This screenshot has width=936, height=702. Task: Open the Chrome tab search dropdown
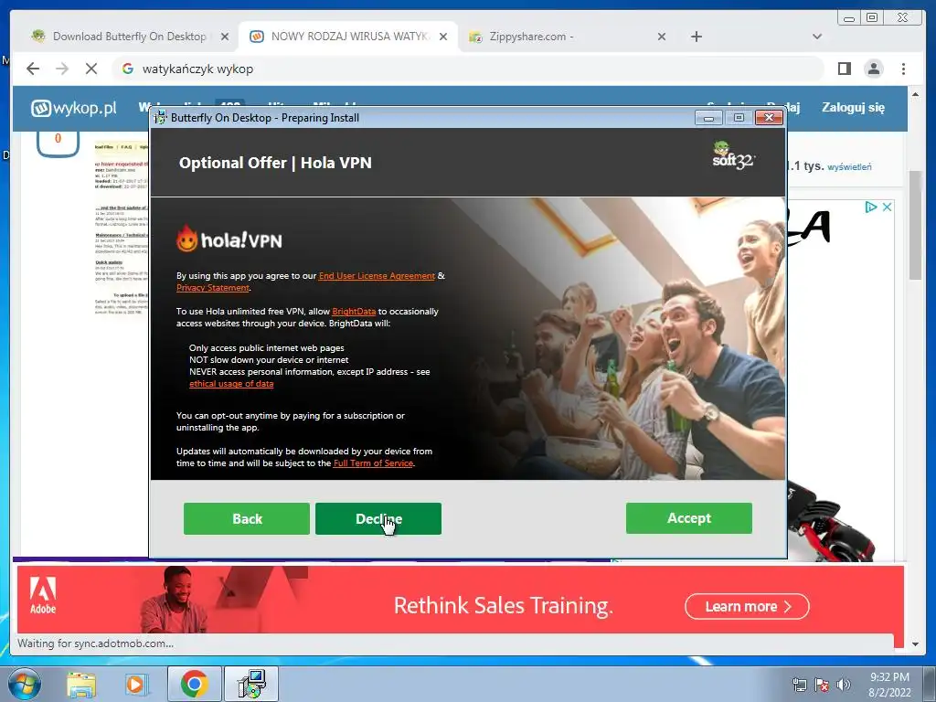[817, 37]
